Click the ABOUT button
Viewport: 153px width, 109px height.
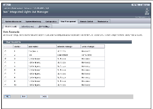7,5
